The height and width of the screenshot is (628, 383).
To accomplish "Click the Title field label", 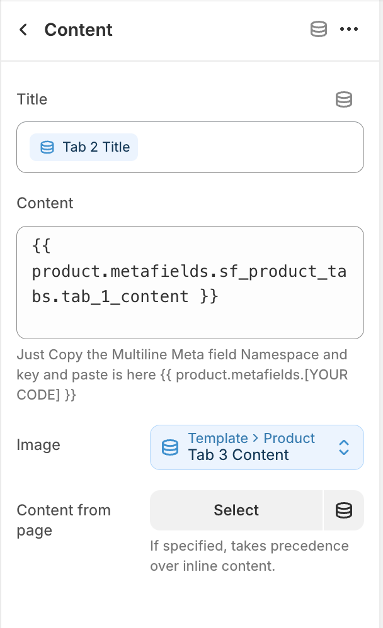I will tap(32, 99).
